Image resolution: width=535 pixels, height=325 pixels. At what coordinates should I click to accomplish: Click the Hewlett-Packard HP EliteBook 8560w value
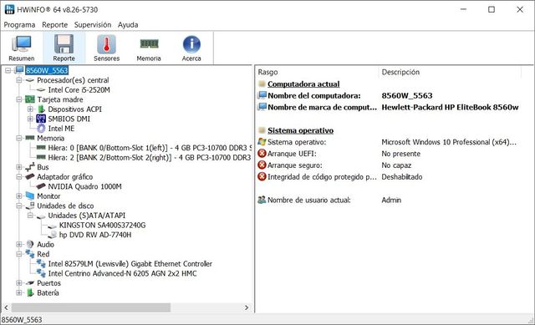coord(450,107)
